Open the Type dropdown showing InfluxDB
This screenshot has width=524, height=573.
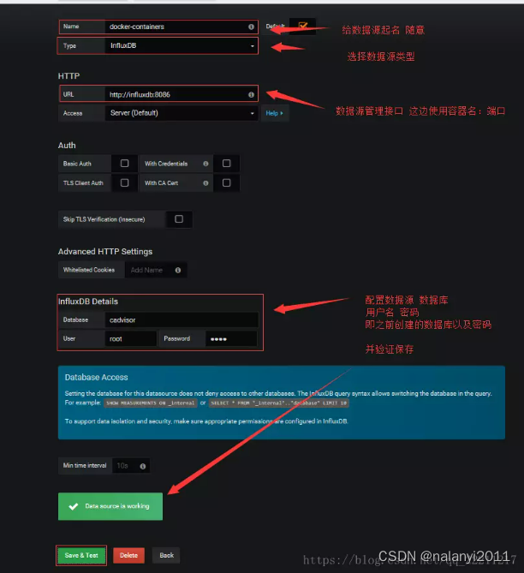[182, 46]
